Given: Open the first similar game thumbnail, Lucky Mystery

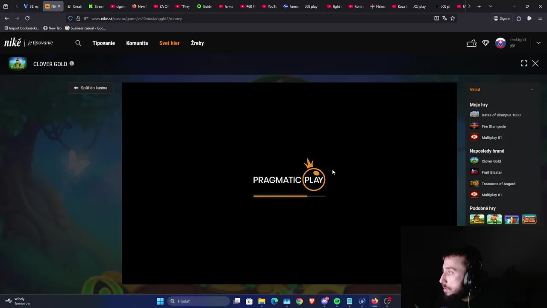Looking at the screenshot, I should (x=477, y=219).
